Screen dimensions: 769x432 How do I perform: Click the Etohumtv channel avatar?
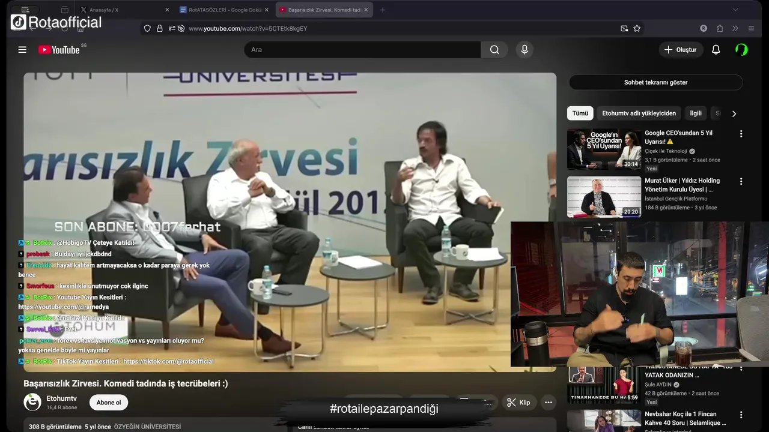(x=32, y=402)
